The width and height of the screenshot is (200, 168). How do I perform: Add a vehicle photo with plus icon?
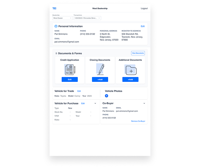(106, 96)
